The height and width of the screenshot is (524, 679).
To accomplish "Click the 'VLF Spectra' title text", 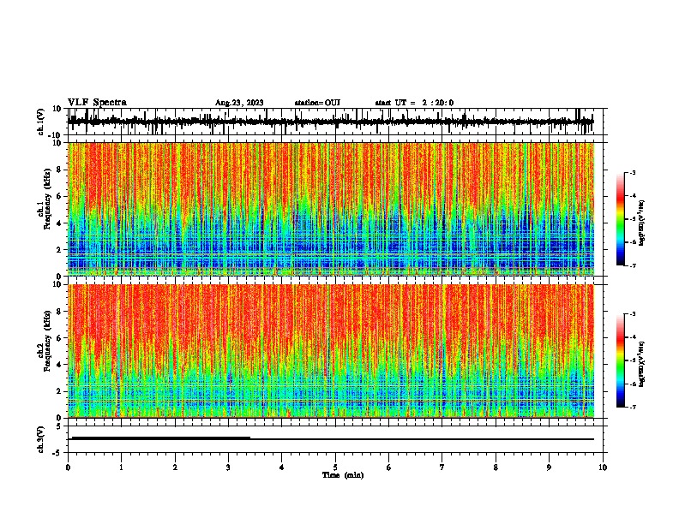I will [97, 103].
